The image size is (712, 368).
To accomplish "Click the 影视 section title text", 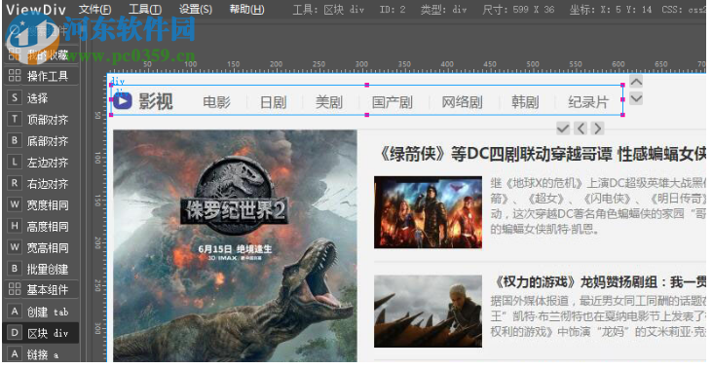I will pos(156,101).
